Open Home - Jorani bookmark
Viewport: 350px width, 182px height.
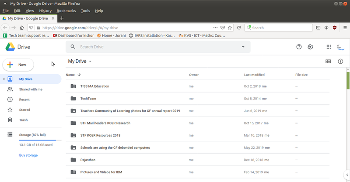click(112, 35)
